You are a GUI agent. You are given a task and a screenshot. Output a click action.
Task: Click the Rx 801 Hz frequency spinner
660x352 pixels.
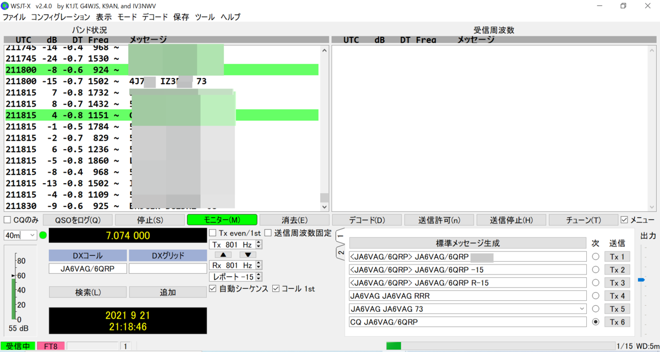click(235, 266)
